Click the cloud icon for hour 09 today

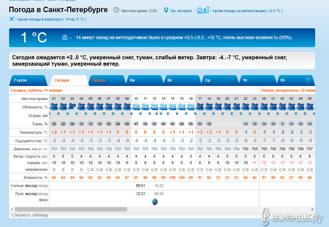coord(127,107)
